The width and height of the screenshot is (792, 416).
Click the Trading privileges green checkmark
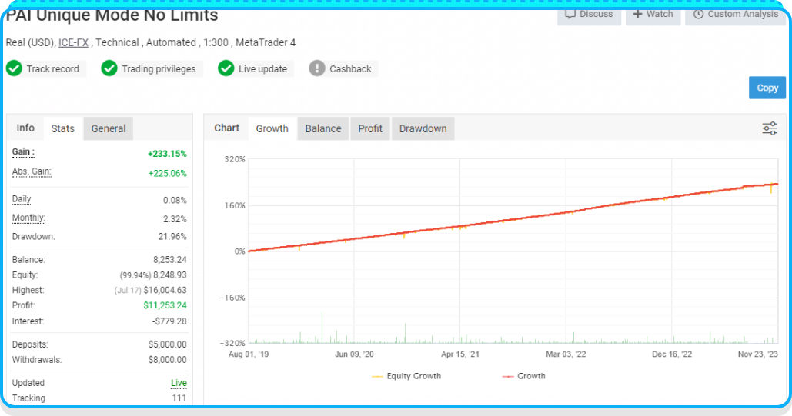click(109, 68)
